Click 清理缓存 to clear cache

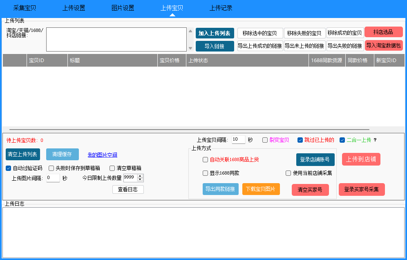62,155
